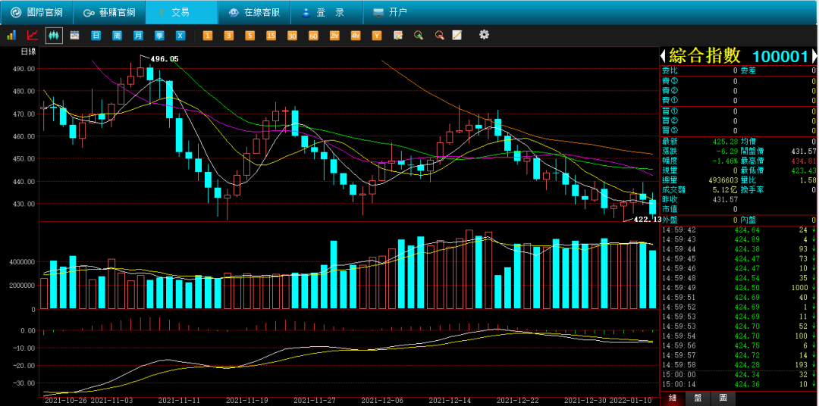Screen dimensions: 819x406
Task: Click the volume ratio 1.58
Action: [x=808, y=180]
